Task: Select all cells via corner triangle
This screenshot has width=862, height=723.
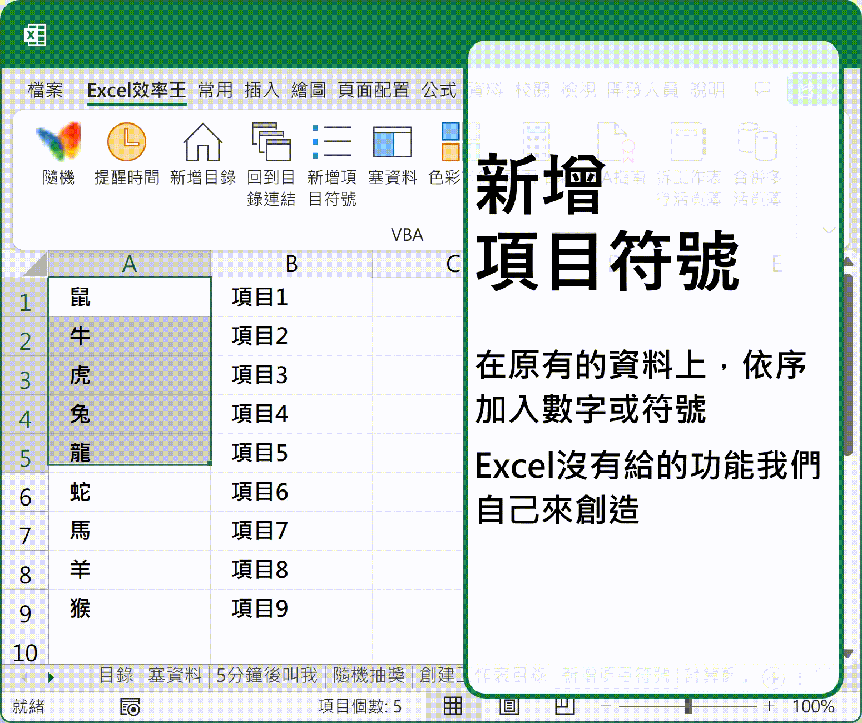Action: point(36,265)
